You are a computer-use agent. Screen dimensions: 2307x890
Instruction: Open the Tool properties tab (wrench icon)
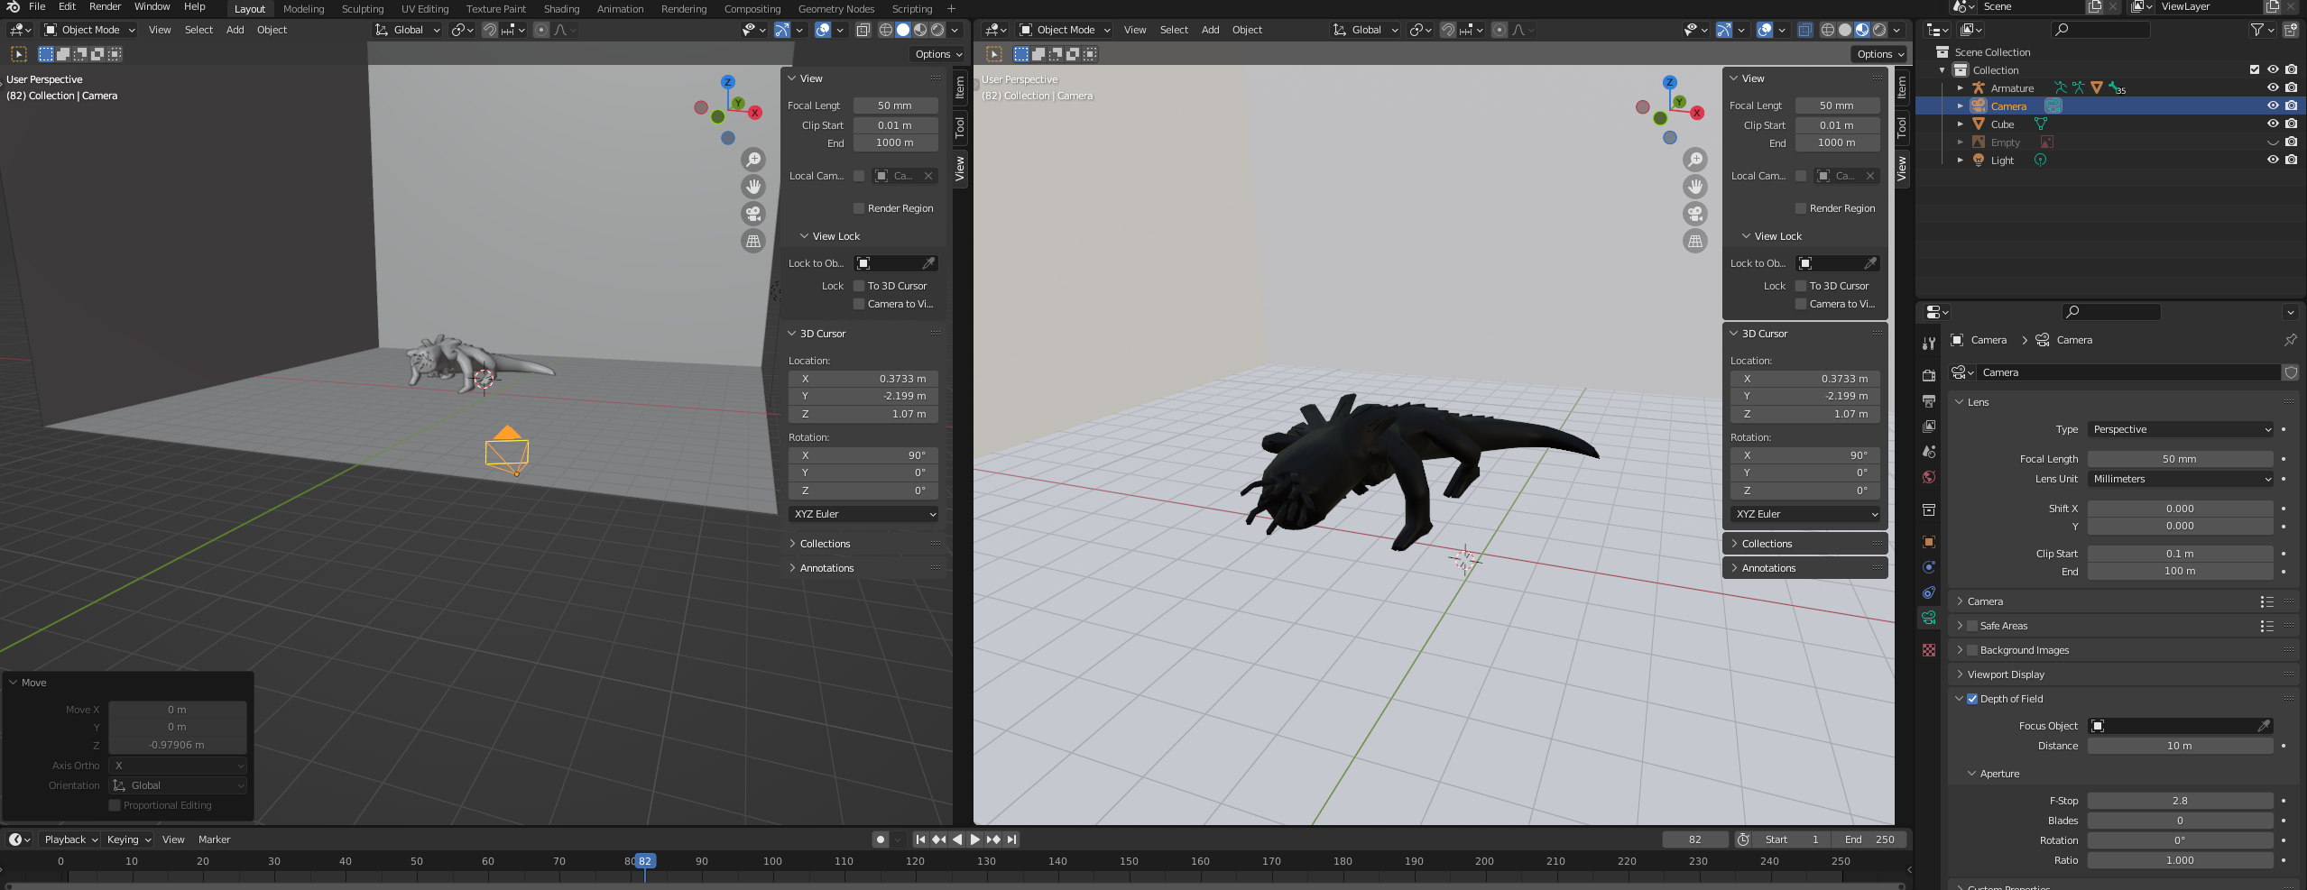tap(1929, 343)
